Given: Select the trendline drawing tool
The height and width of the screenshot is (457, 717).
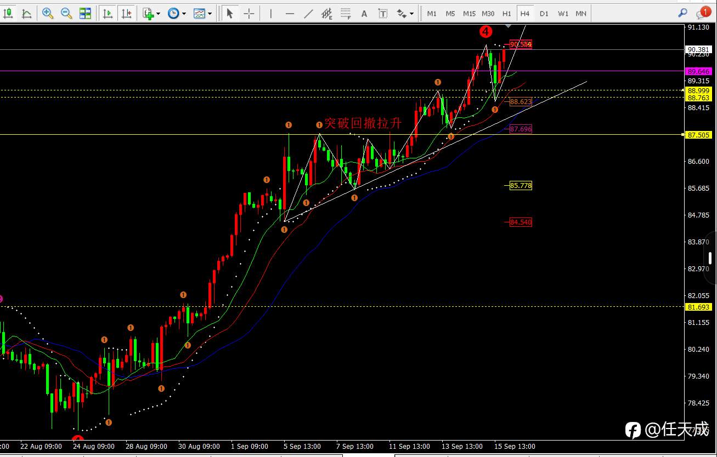Looking at the screenshot, I should tap(308, 14).
